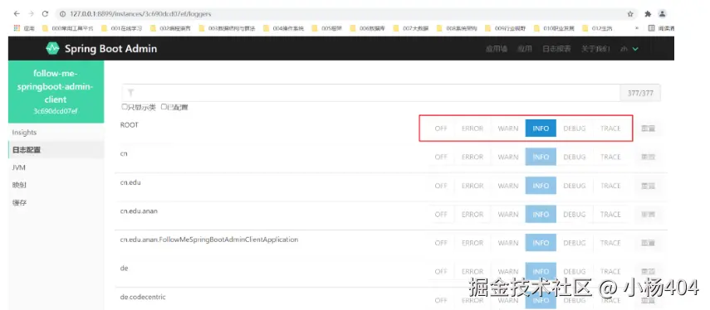
Task: Open the 001在线学习 bookmark folder
Action: coord(122,28)
